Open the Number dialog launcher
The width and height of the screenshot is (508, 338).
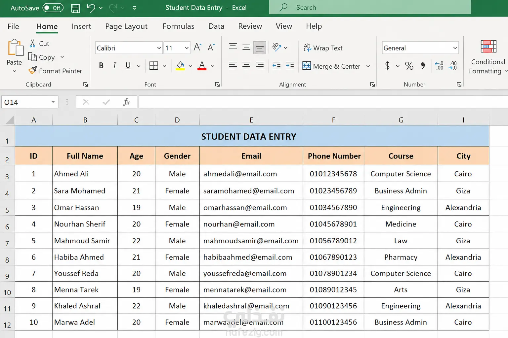(x=459, y=84)
